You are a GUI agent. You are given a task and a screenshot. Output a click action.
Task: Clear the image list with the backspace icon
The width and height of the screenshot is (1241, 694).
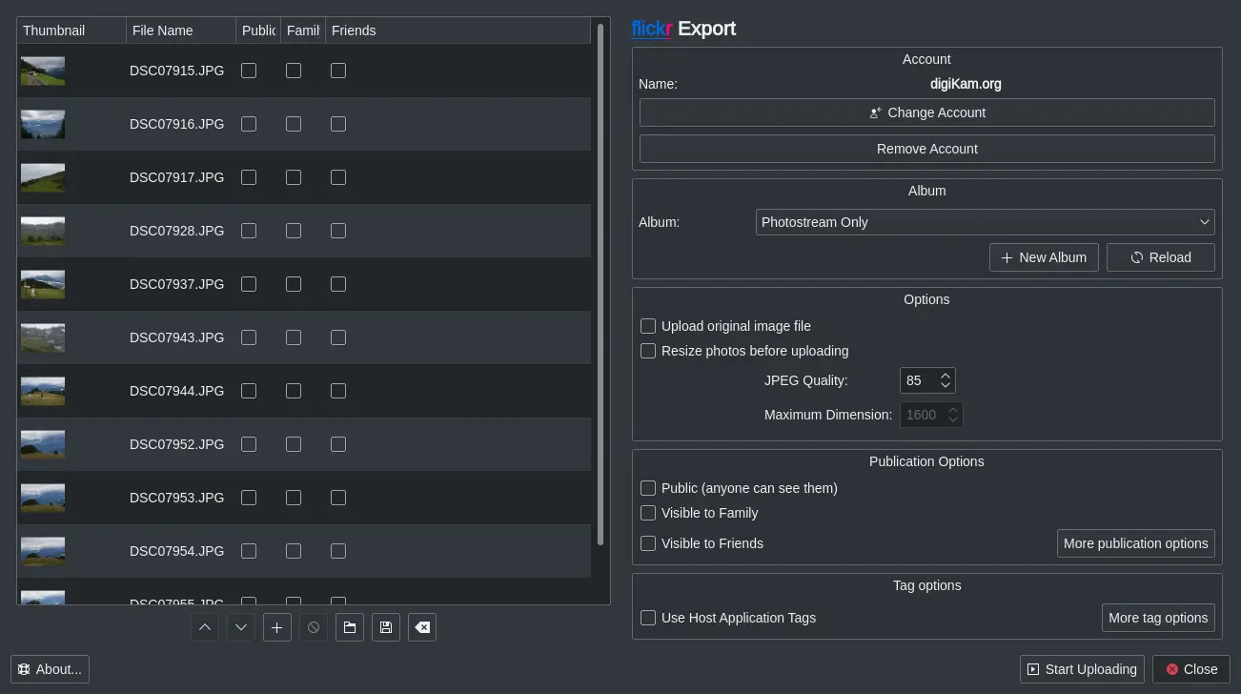pyautogui.click(x=421, y=627)
